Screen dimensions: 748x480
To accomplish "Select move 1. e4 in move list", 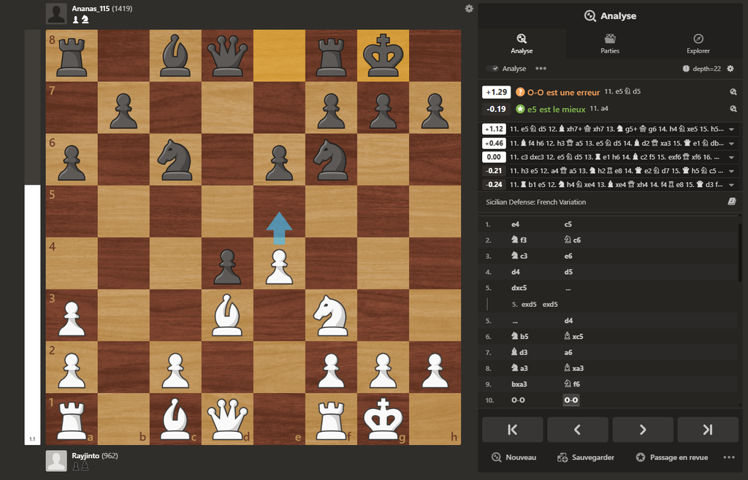I will [515, 224].
